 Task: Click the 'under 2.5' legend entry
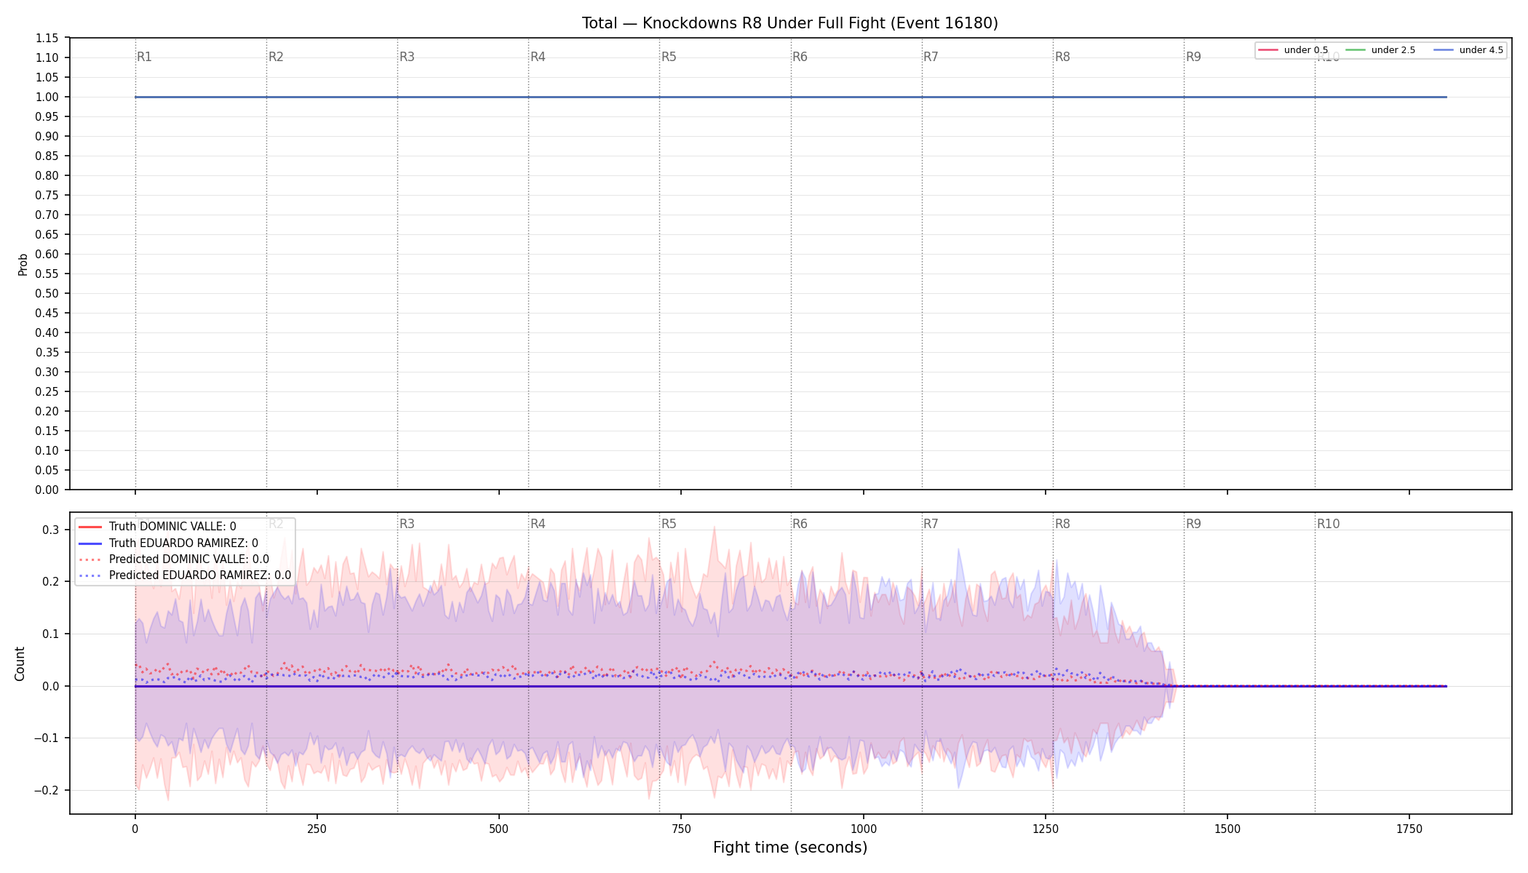coord(1381,50)
